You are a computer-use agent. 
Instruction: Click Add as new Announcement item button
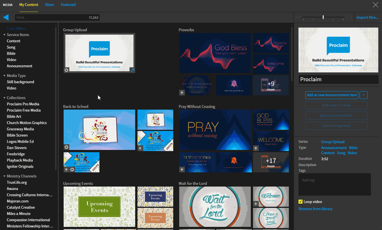click(x=332, y=95)
